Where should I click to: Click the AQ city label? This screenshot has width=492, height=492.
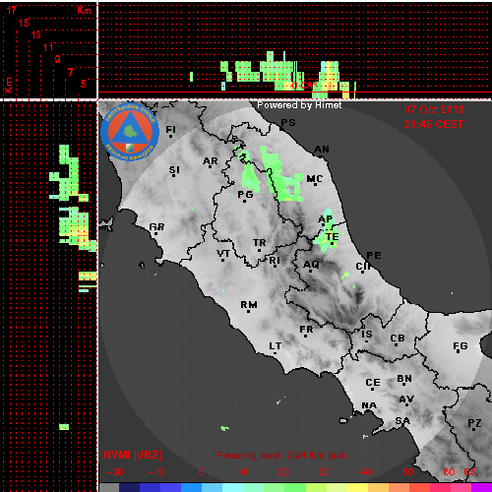click(311, 264)
